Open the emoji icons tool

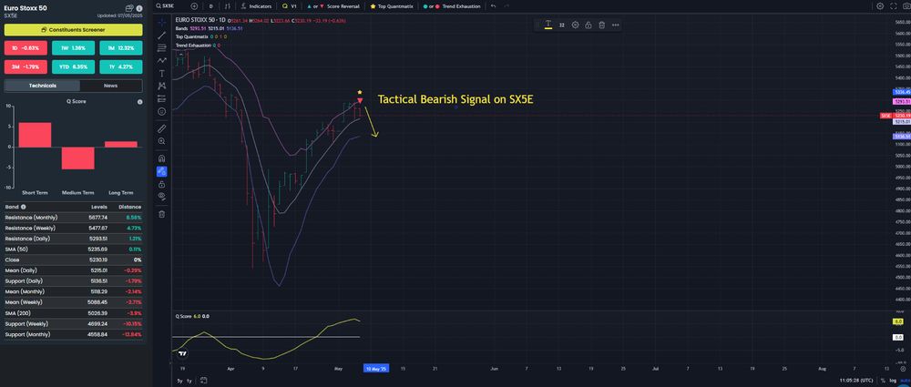(161, 111)
